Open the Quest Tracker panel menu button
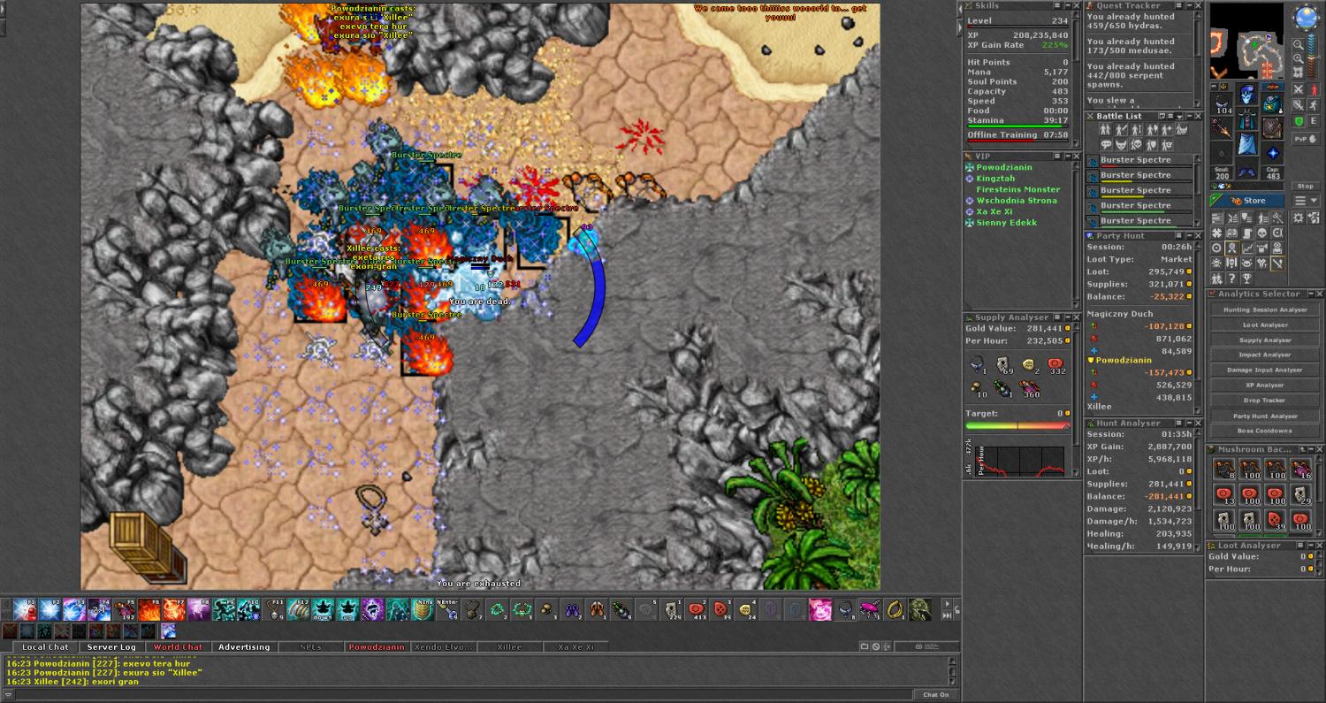The width and height of the screenshot is (1326, 703). pos(1178,5)
